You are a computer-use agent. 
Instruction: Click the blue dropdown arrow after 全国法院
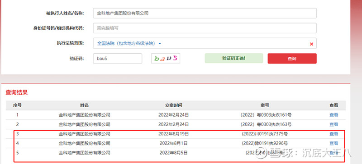coord(160,43)
